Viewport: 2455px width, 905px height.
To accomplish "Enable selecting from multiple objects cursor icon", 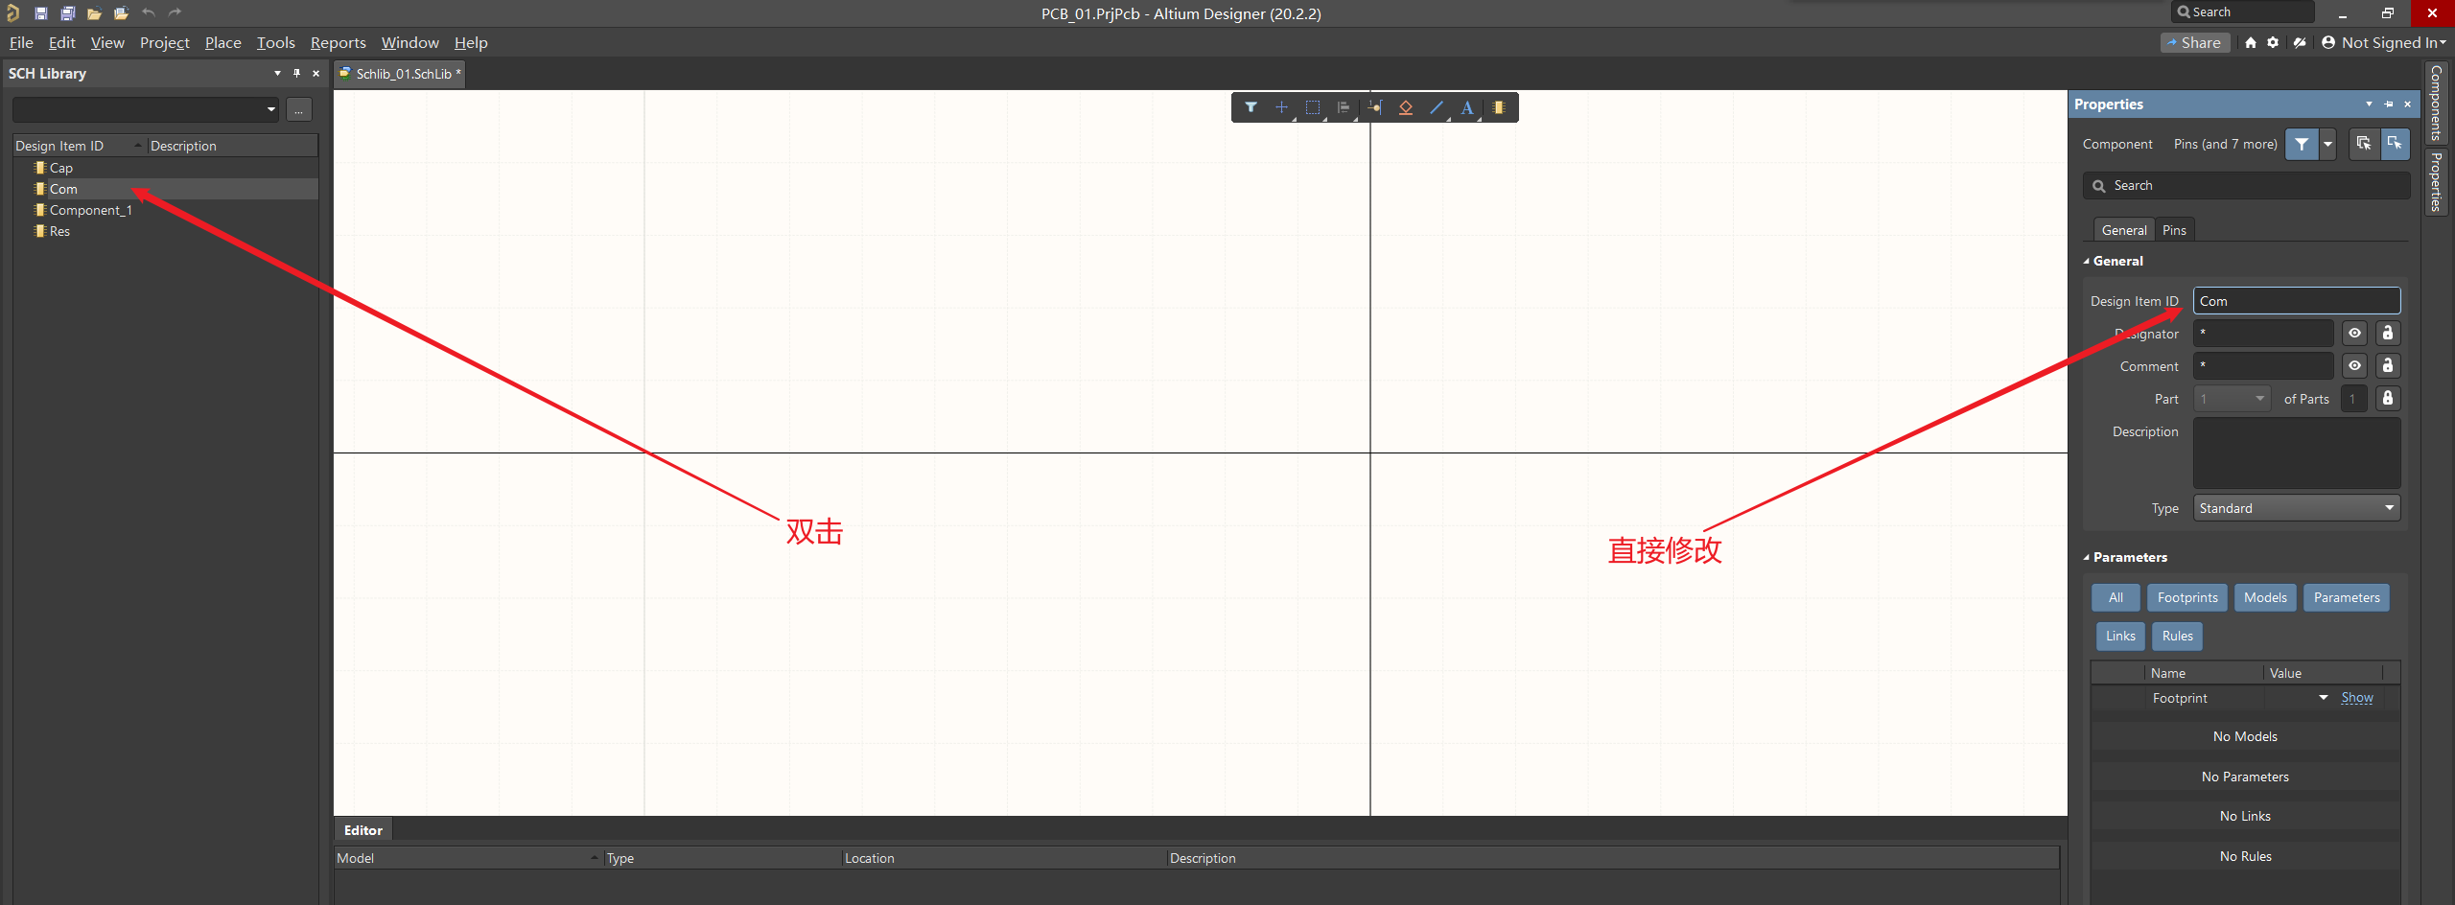I will pos(2364,144).
